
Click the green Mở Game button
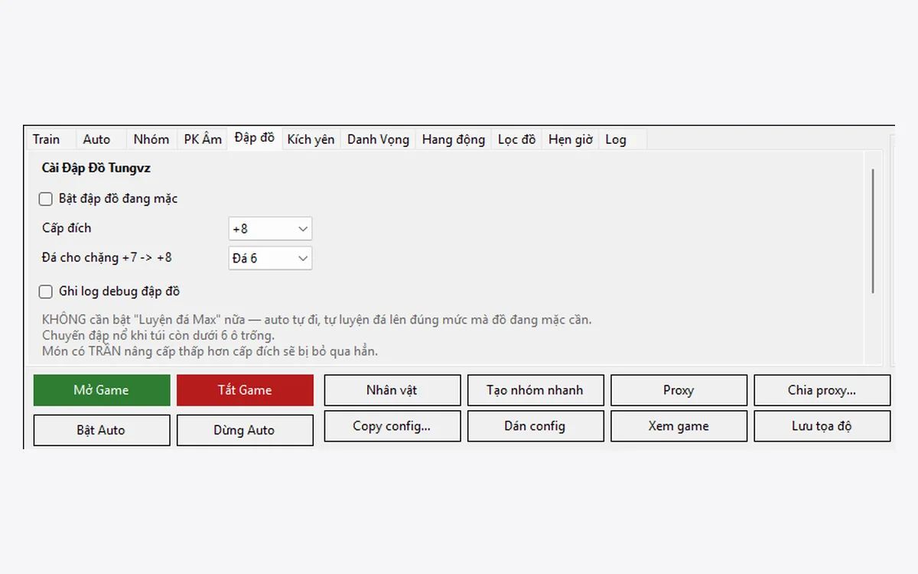tap(102, 390)
